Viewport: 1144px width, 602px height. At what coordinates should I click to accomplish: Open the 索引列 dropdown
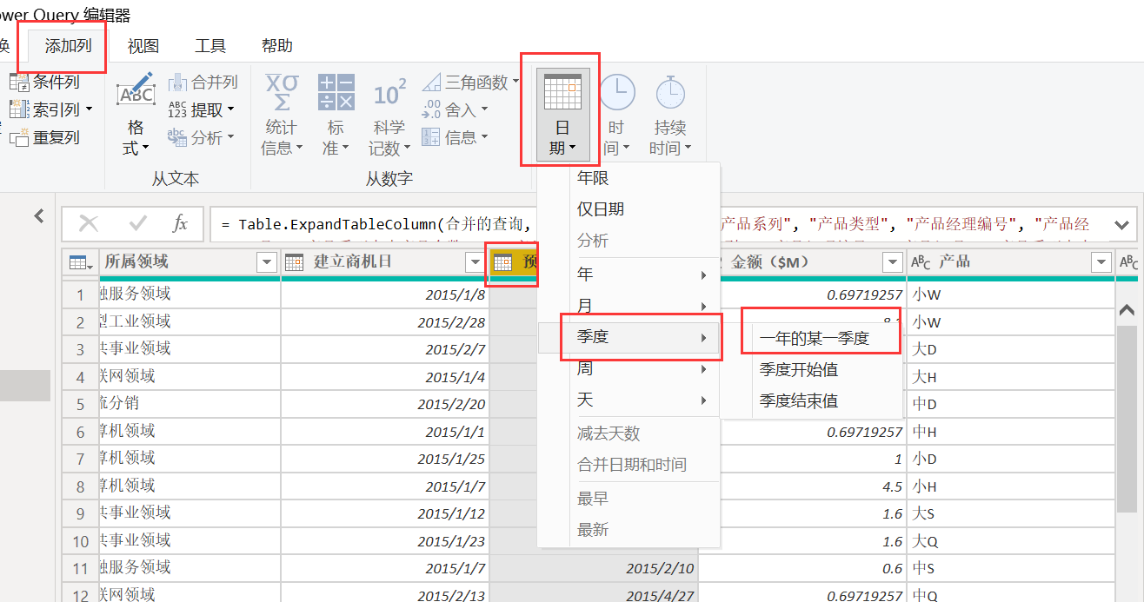(x=50, y=110)
